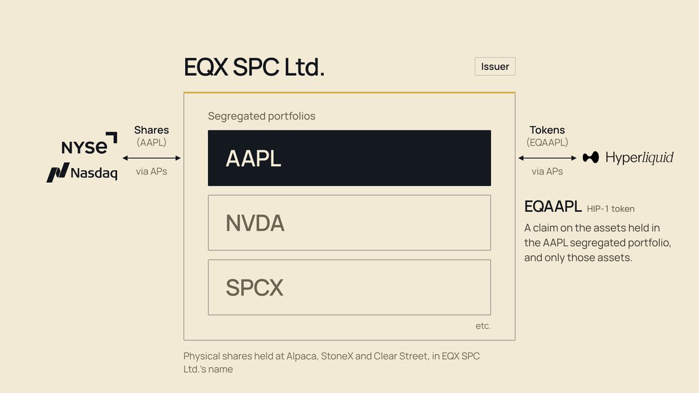This screenshot has height=393, width=699.
Task: Select the dark AAPL portfolio box
Action: pyautogui.click(x=349, y=158)
